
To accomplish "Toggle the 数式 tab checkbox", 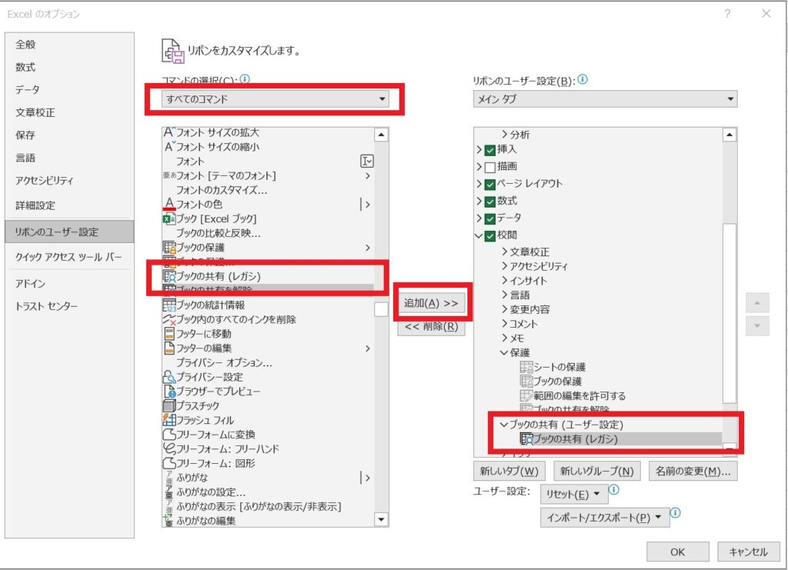I will tap(490, 202).
